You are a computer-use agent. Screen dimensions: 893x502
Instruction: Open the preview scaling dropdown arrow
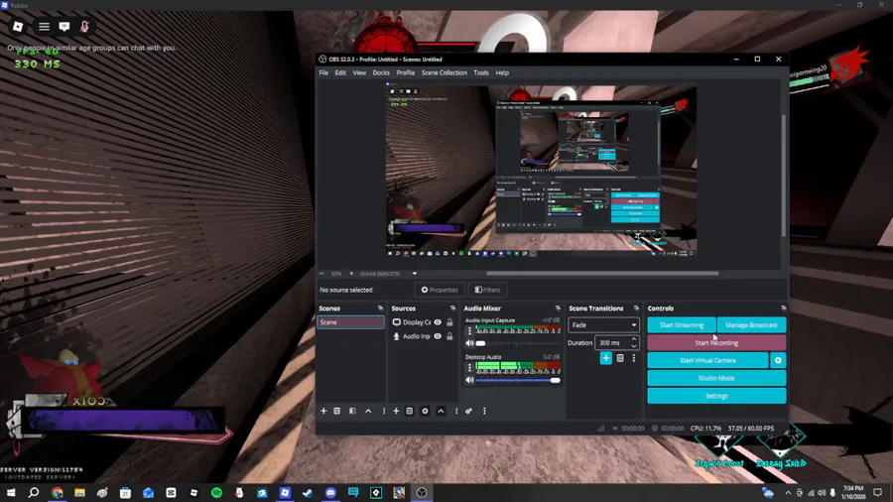point(415,274)
